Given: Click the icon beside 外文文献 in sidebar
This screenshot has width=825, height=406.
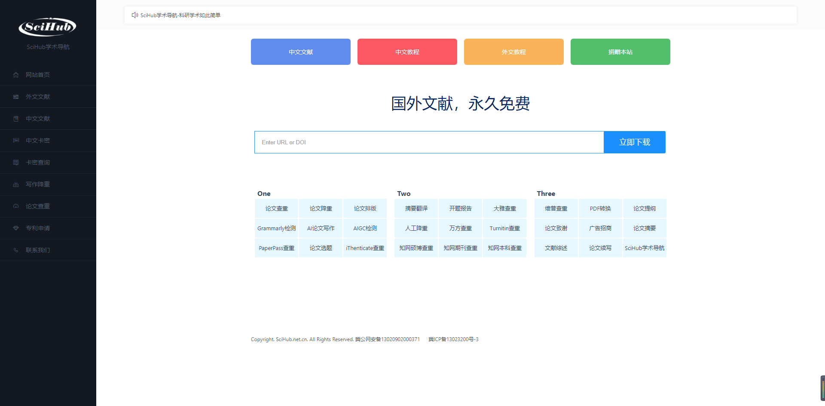Looking at the screenshot, I should tap(16, 97).
